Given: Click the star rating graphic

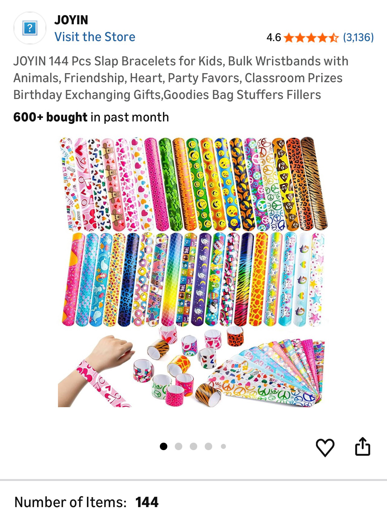Looking at the screenshot, I should (311, 38).
